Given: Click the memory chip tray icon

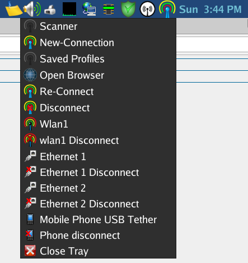Looking at the screenshot, I should 109,9.
